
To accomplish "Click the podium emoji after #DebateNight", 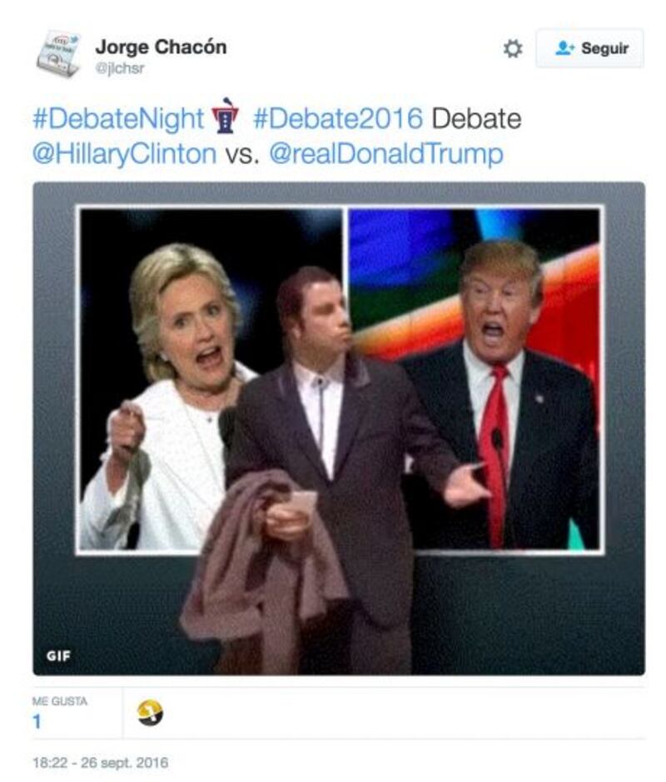I will pos(226,117).
